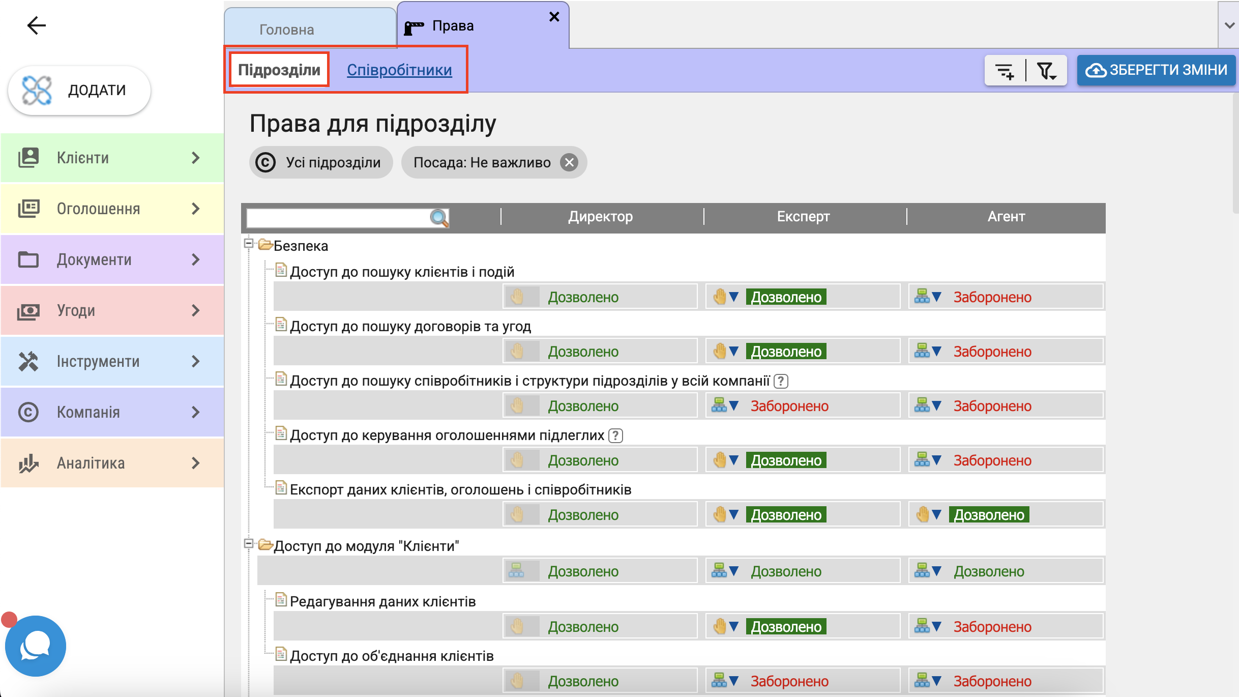
Task: Click the Аналітика chart icon
Action: [28, 463]
